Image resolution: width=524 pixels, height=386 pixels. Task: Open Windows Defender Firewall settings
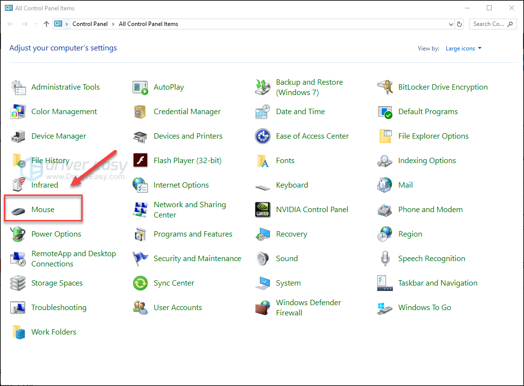(x=308, y=307)
